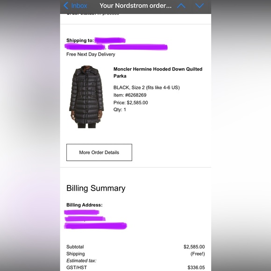Tap the item price $2,585.00

coord(137,103)
